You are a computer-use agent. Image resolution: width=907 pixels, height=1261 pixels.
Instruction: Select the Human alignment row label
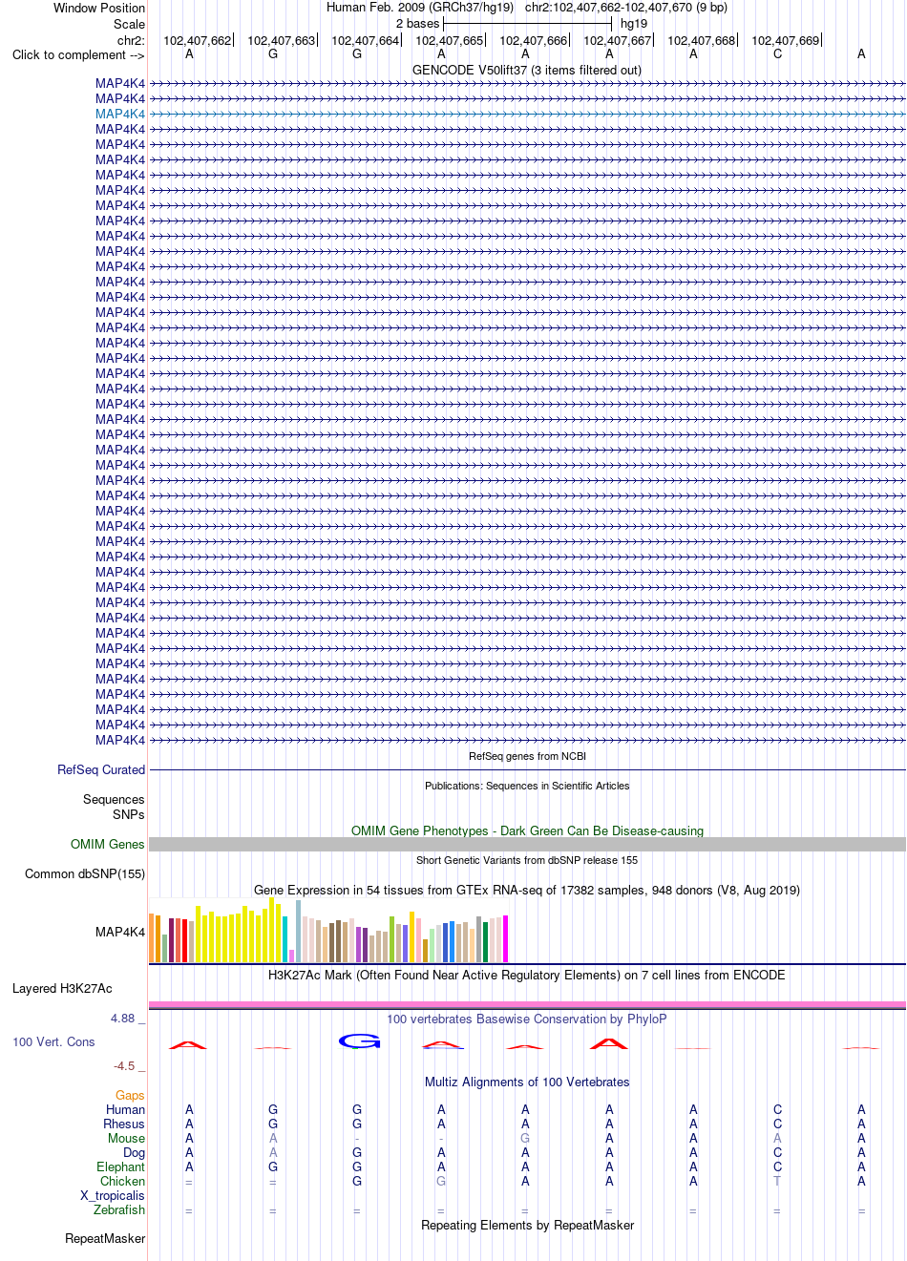(x=126, y=1109)
